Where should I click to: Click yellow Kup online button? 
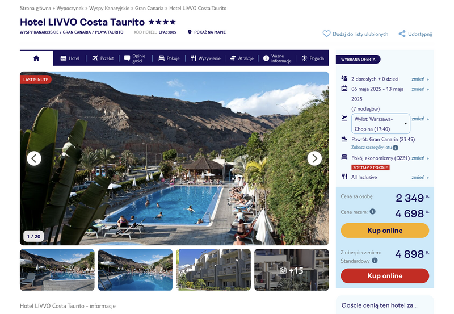click(385, 231)
